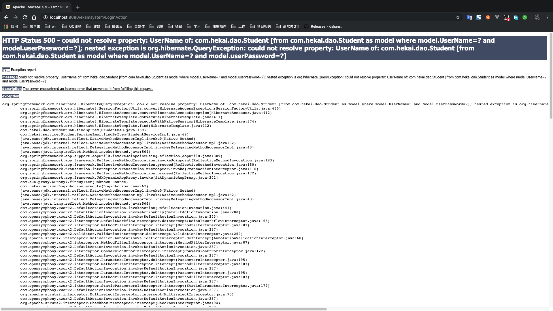The width and height of the screenshot is (553, 311).
Task: Click the AopUtils.invokeJoinpointUsingReflection stack line
Action: 121,156
